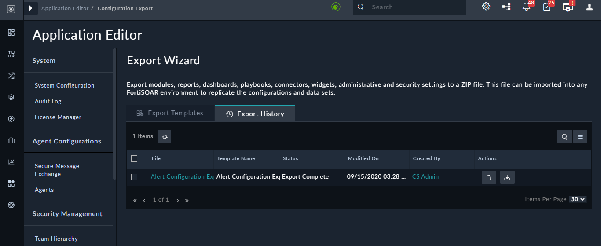Sort by the File column header
Viewport: 601px width, 246px height.
point(156,158)
